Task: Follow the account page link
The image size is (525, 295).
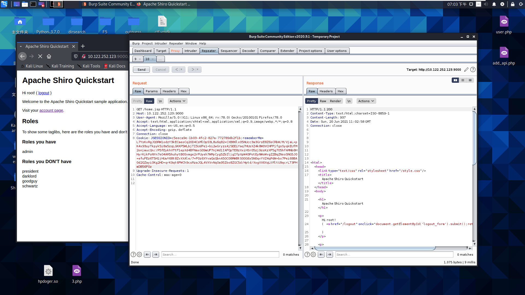Action: click(x=51, y=110)
